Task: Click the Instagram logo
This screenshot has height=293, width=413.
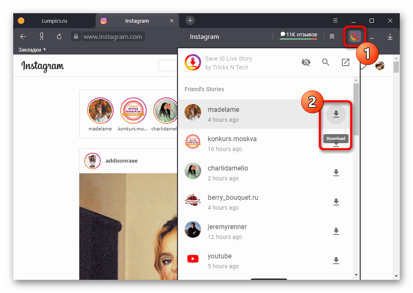Action: coord(43,66)
